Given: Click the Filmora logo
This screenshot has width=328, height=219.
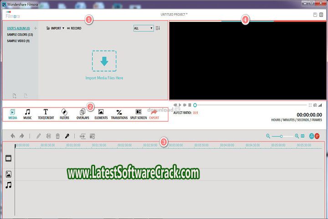Looking at the screenshot, I should pyautogui.click(x=13, y=15).
